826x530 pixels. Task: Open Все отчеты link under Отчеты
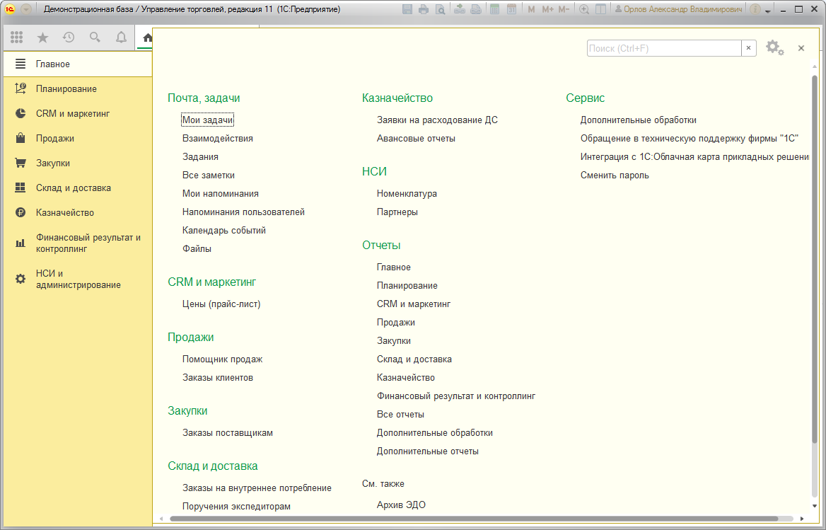(x=400, y=415)
